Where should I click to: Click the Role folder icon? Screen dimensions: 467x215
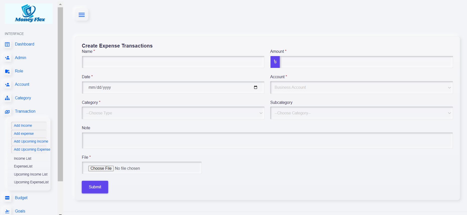tap(7, 71)
